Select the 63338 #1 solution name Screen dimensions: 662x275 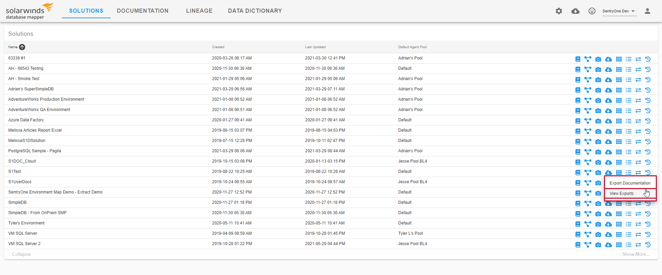click(17, 58)
